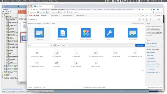Screen dimensions: 167x94
Task: Expand the Tables (filtré) node in SQL Developer
Action: pyautogui.click(x=6, y=20)
